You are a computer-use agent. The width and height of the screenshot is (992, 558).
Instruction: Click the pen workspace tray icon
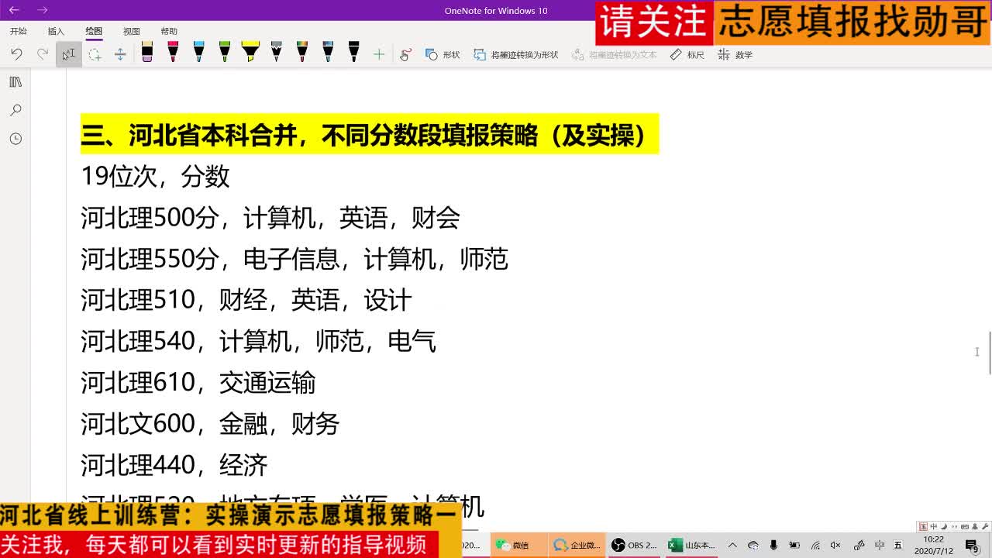[x=859, y=545]
